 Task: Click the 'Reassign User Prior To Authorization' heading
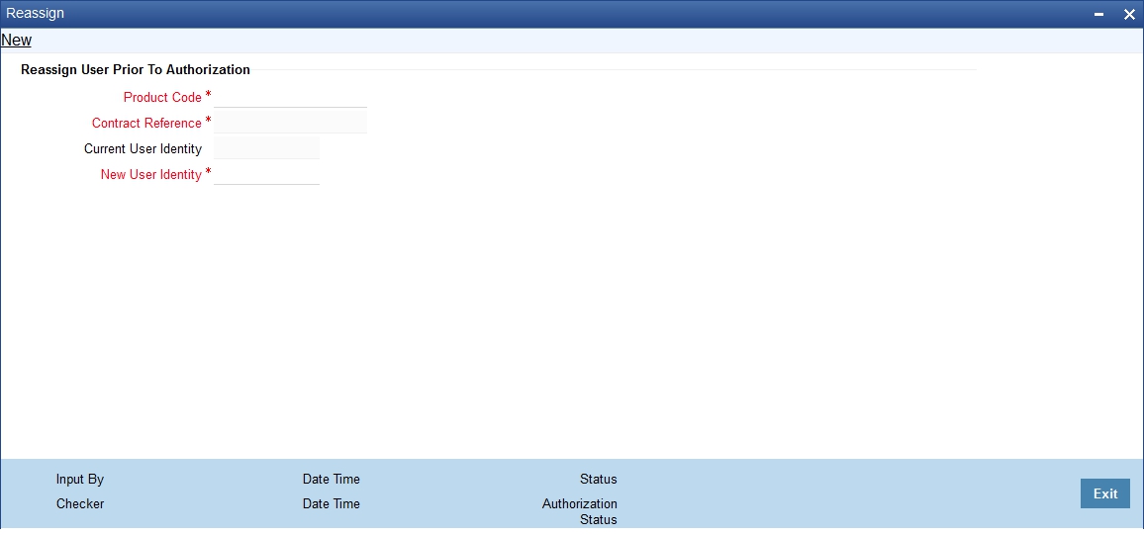tap(136, 70)
